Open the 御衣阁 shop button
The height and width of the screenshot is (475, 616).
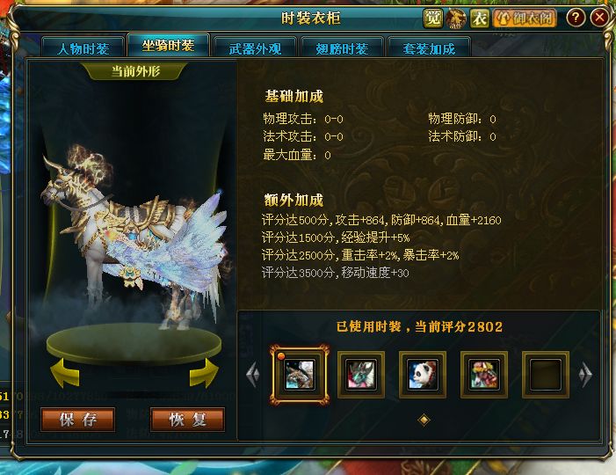(525, 18)
